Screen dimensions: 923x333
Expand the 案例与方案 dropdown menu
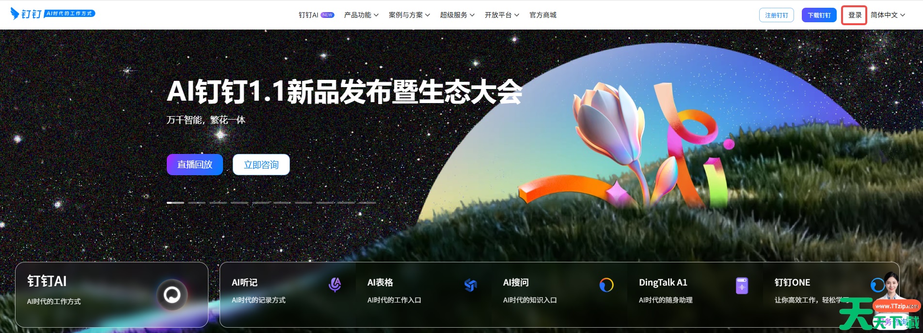(x=409, y=15)
